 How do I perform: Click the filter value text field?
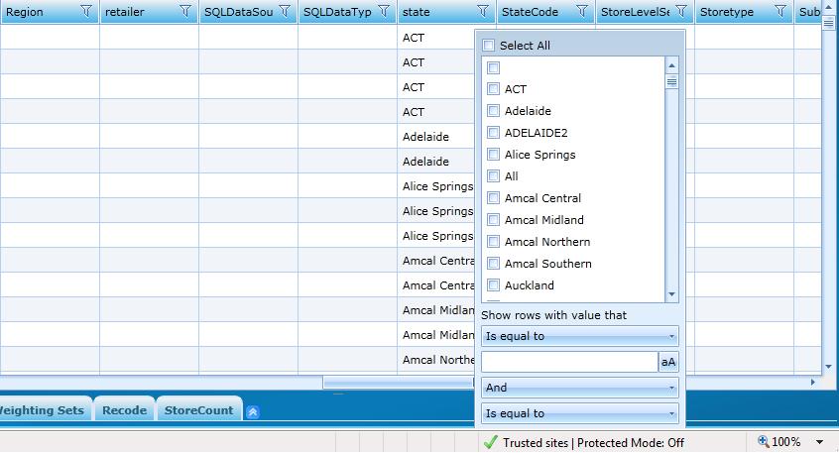tap(569, 362)
